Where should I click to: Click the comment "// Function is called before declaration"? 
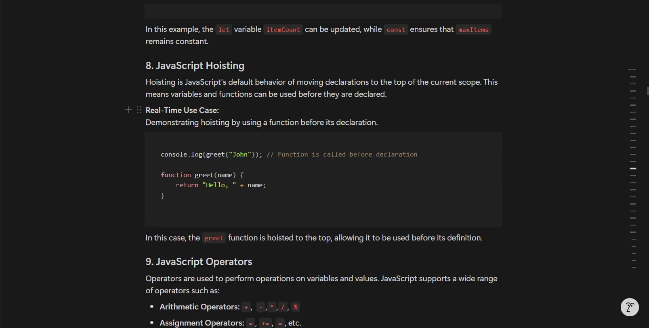342,154
